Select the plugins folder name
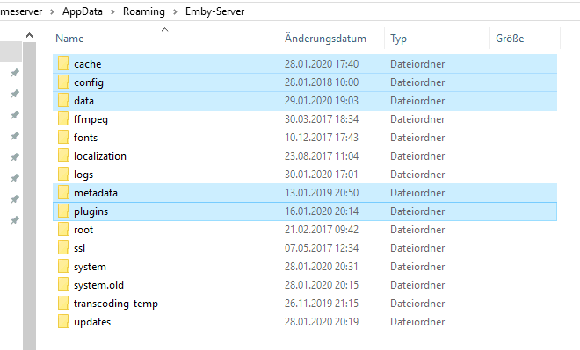 [x=91, y=212]
